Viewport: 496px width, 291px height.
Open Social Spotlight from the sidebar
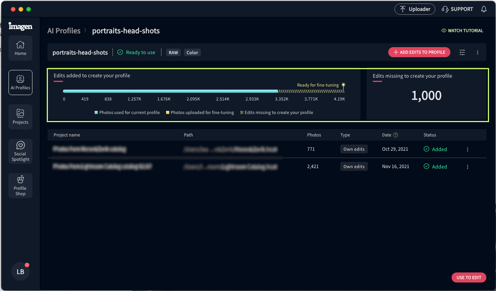pos(20,151)
